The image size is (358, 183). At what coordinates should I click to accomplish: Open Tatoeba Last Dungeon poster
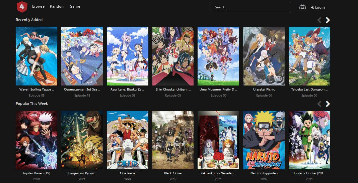pos(309,56)
